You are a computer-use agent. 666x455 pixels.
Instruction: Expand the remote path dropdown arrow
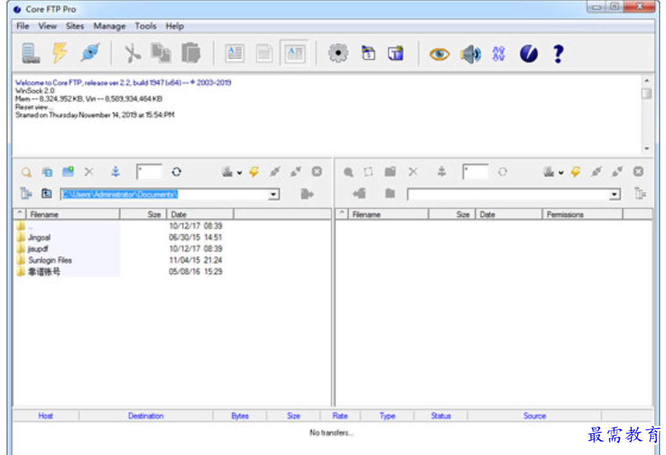point(614,194)
